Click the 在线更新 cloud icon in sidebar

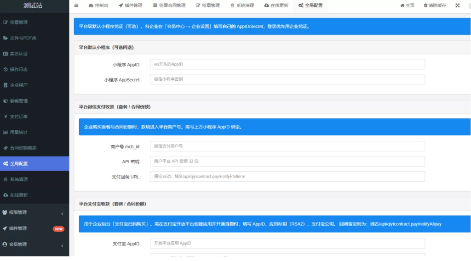(x=6, y=195)
